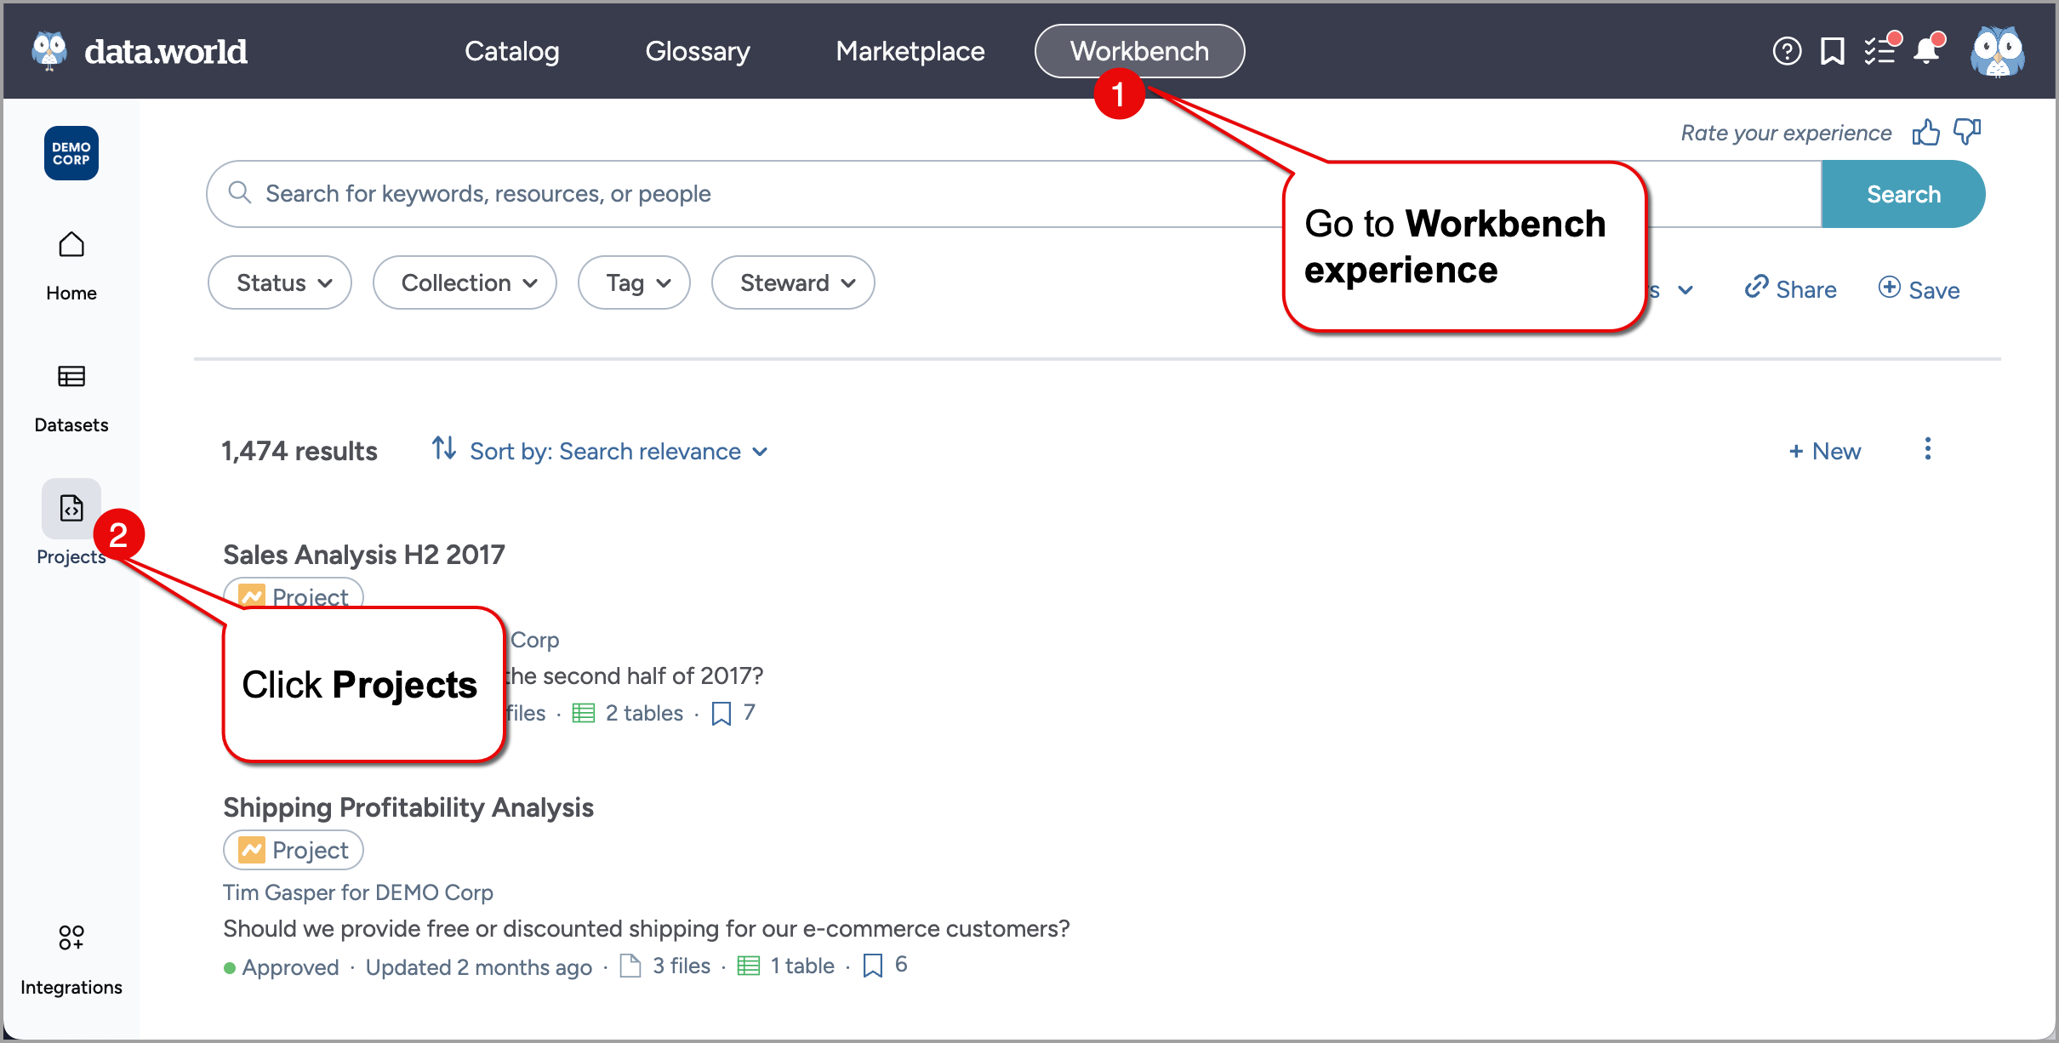Click the owl profile avatar
Viewport: 2059px width, 1043px height.
1997,51
